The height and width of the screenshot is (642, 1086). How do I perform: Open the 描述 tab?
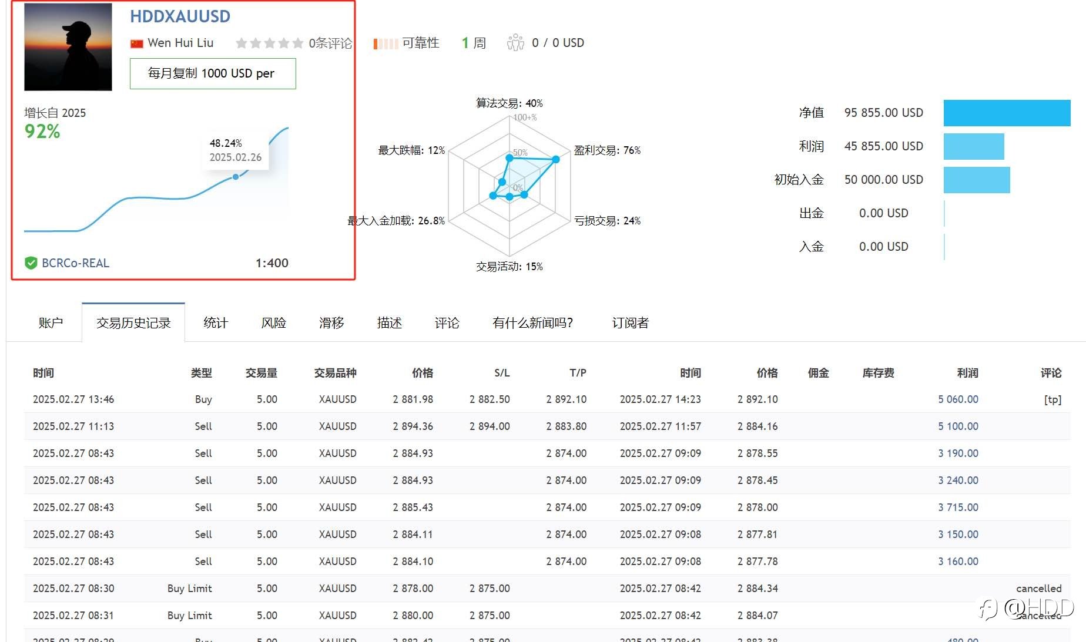tap(389, 322)
